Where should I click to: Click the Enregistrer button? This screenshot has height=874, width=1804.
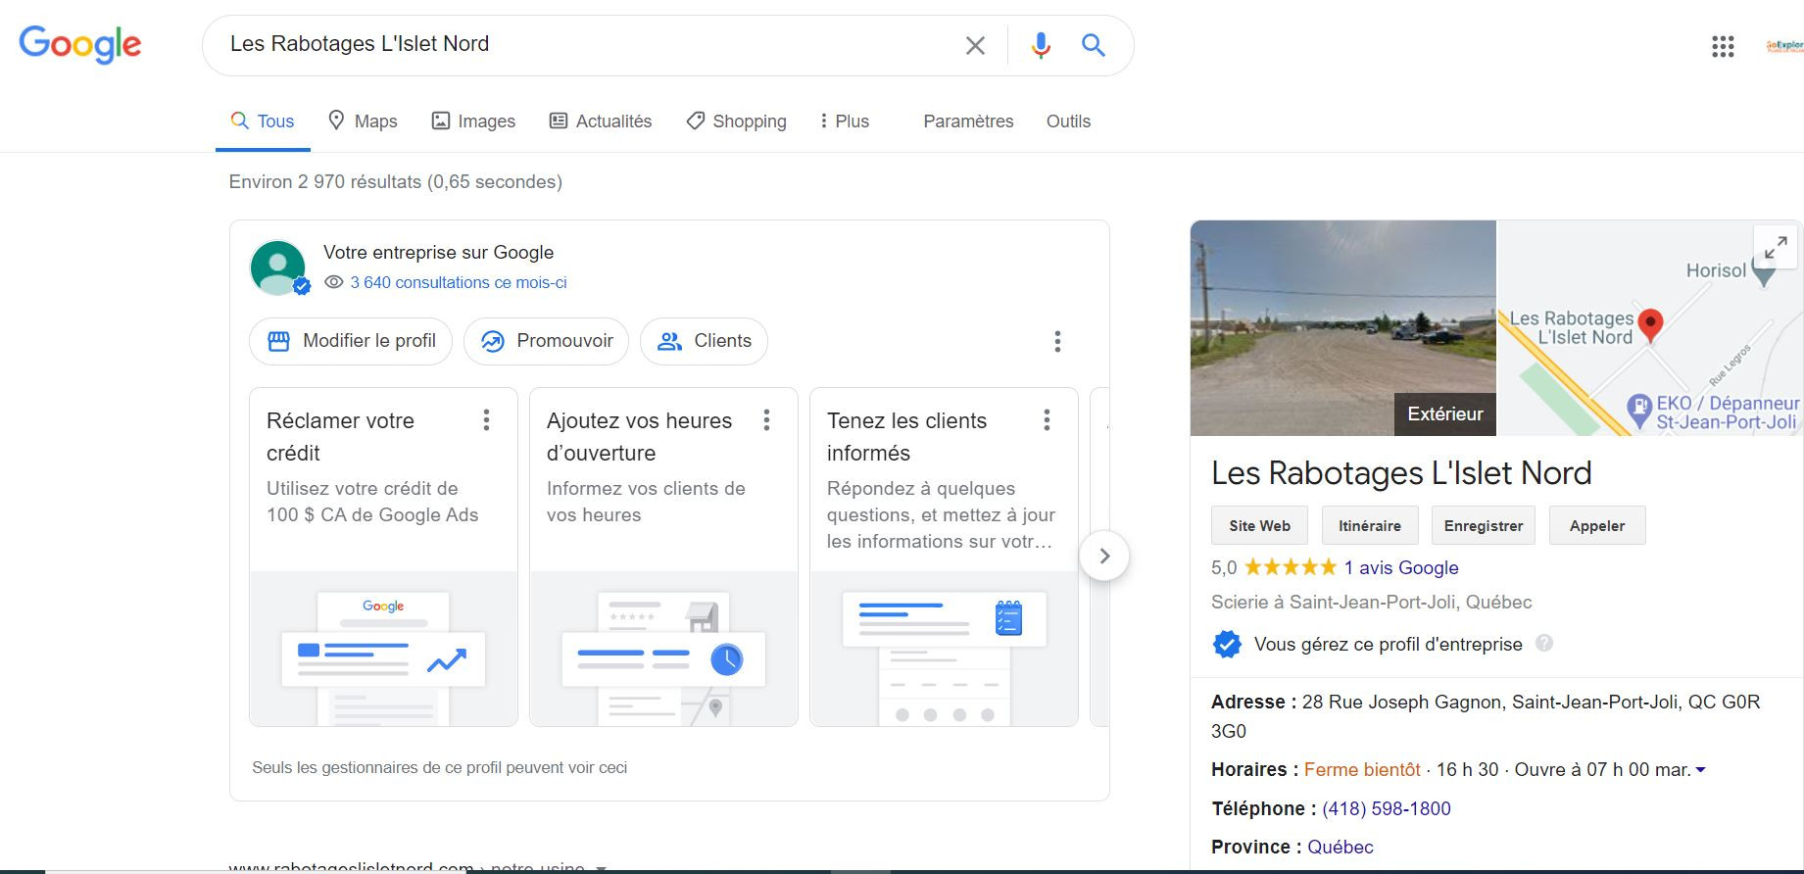[1483, 525]
